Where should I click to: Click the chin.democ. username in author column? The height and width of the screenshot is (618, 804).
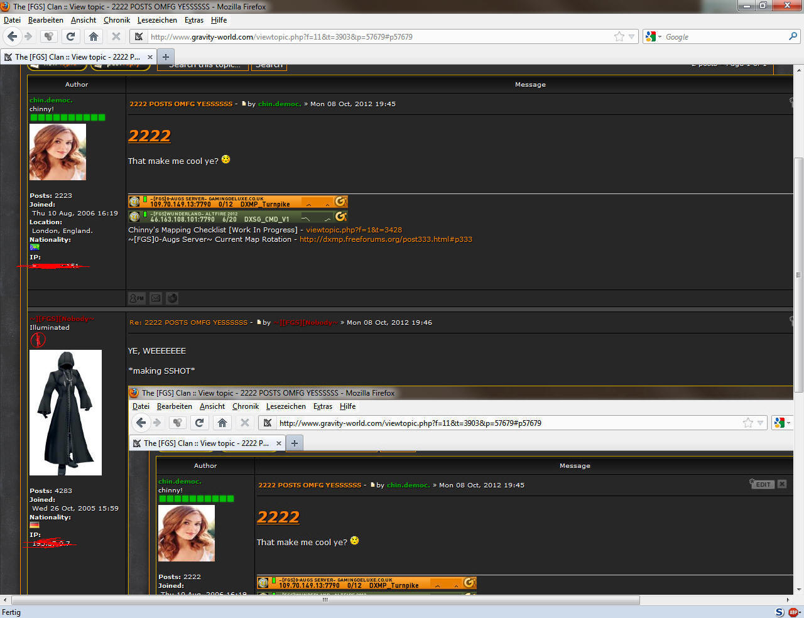(x=51, y=100)
